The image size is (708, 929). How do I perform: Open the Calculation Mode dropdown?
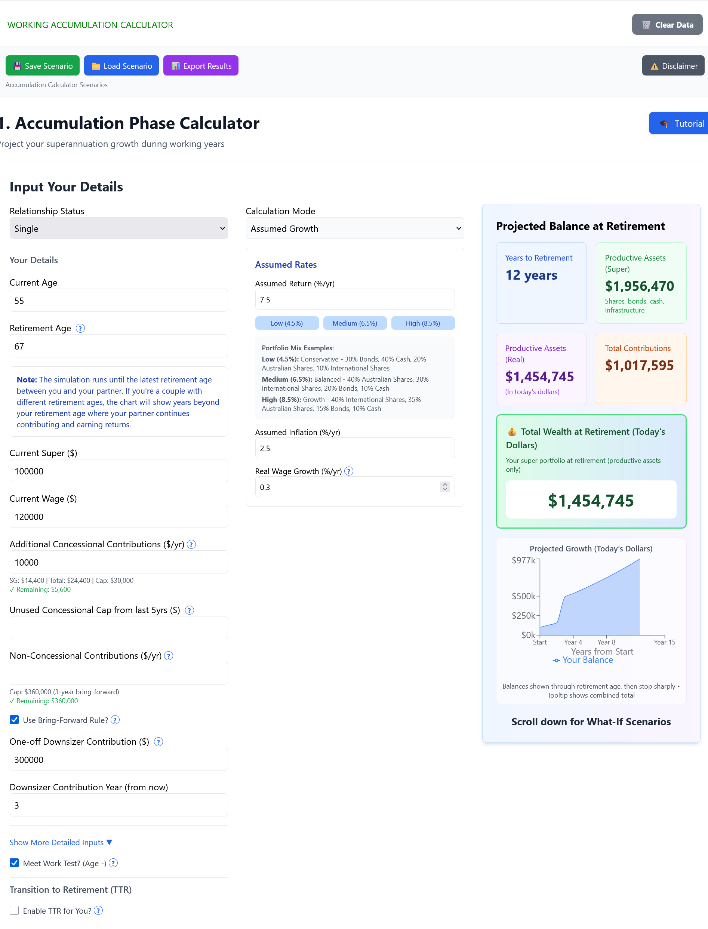(354, 228)
